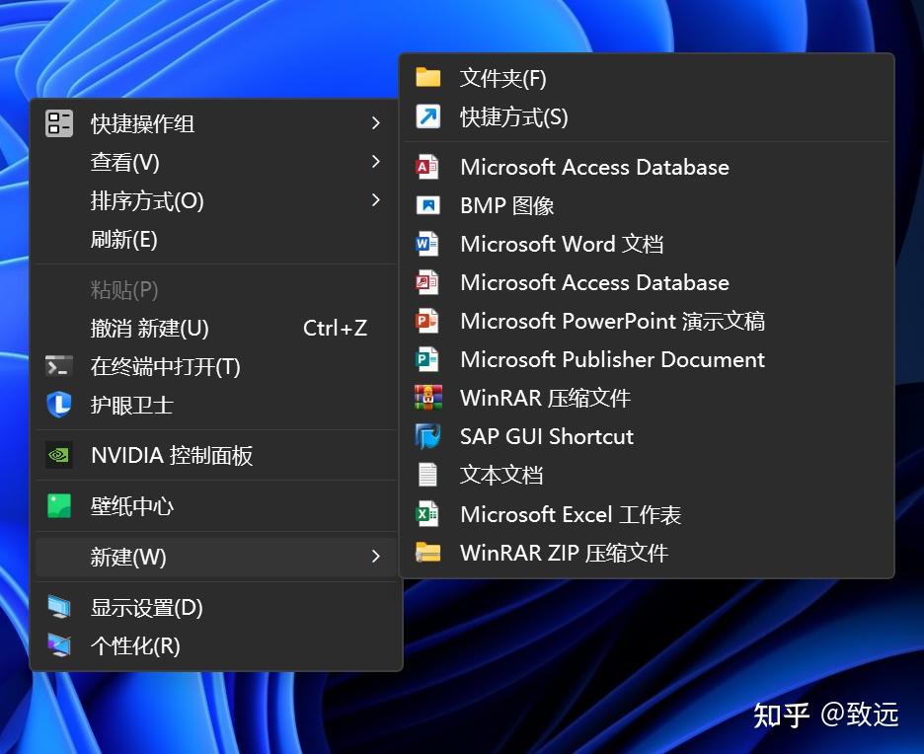Click the 刷新 menu entry

point(123,239)
